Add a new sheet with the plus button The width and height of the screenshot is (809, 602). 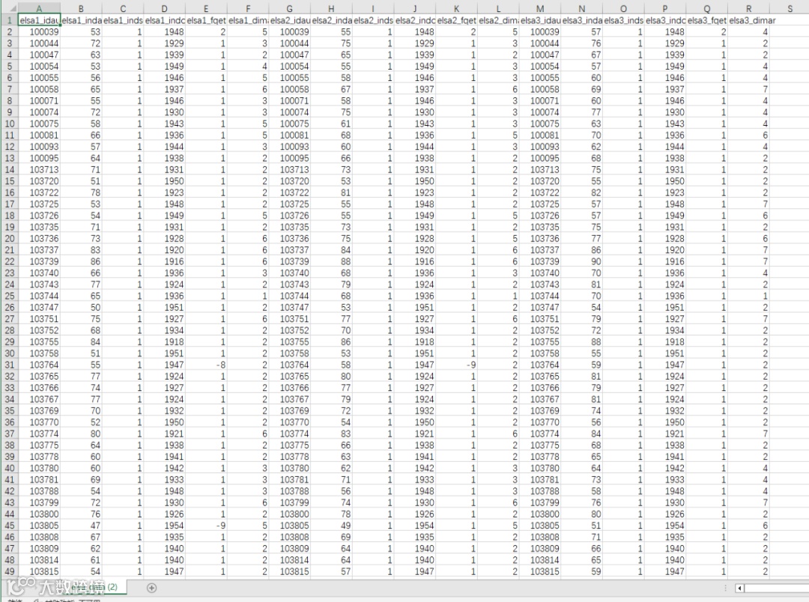pos(151,588)
